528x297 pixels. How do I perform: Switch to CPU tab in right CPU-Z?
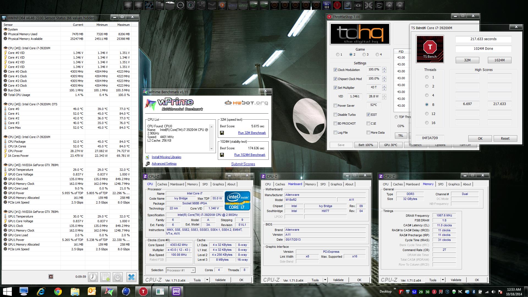click(386, 184)
